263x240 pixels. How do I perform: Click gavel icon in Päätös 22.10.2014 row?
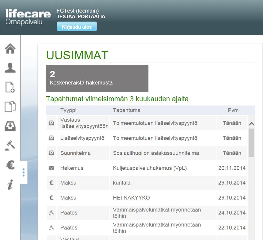click(51, 227)
